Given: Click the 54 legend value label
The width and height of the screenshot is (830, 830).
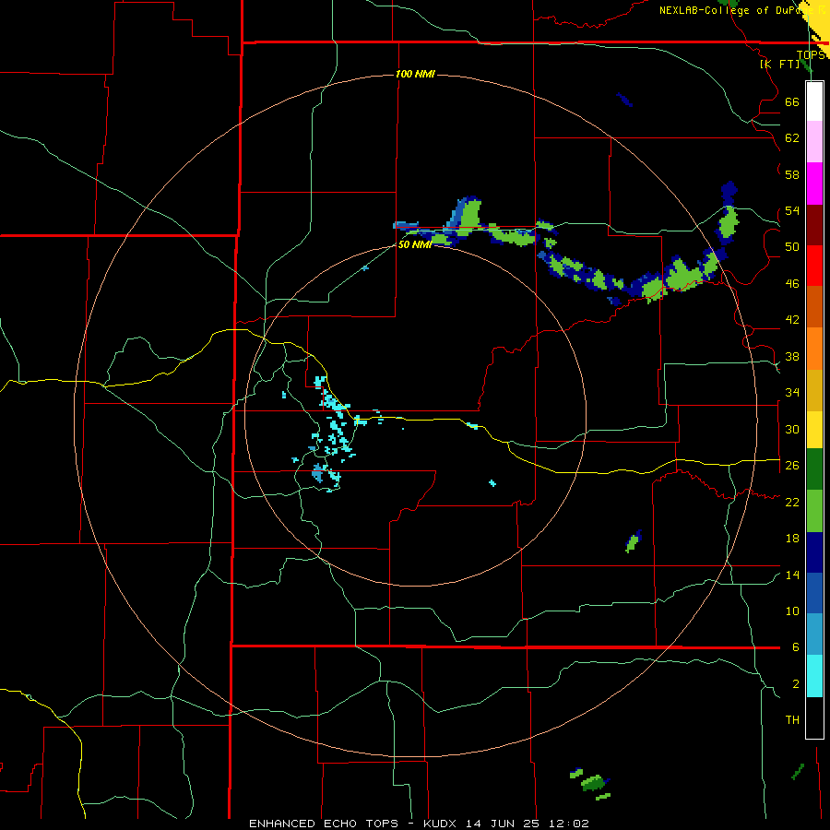Looking at the screenshot, I should click(792, 210).
